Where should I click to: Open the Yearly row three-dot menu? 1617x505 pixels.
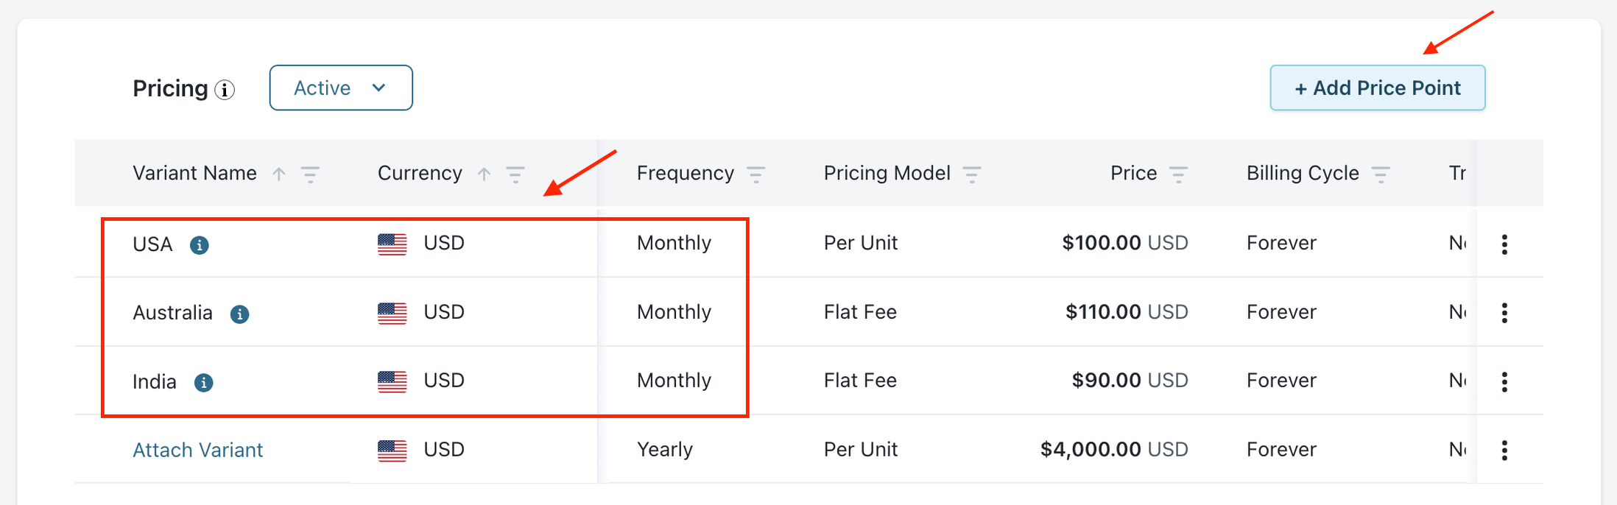1504,450
